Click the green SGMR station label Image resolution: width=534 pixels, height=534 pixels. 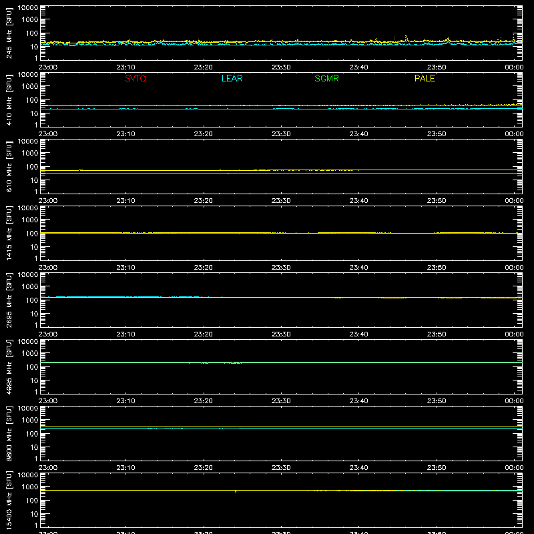pos(326,78)
